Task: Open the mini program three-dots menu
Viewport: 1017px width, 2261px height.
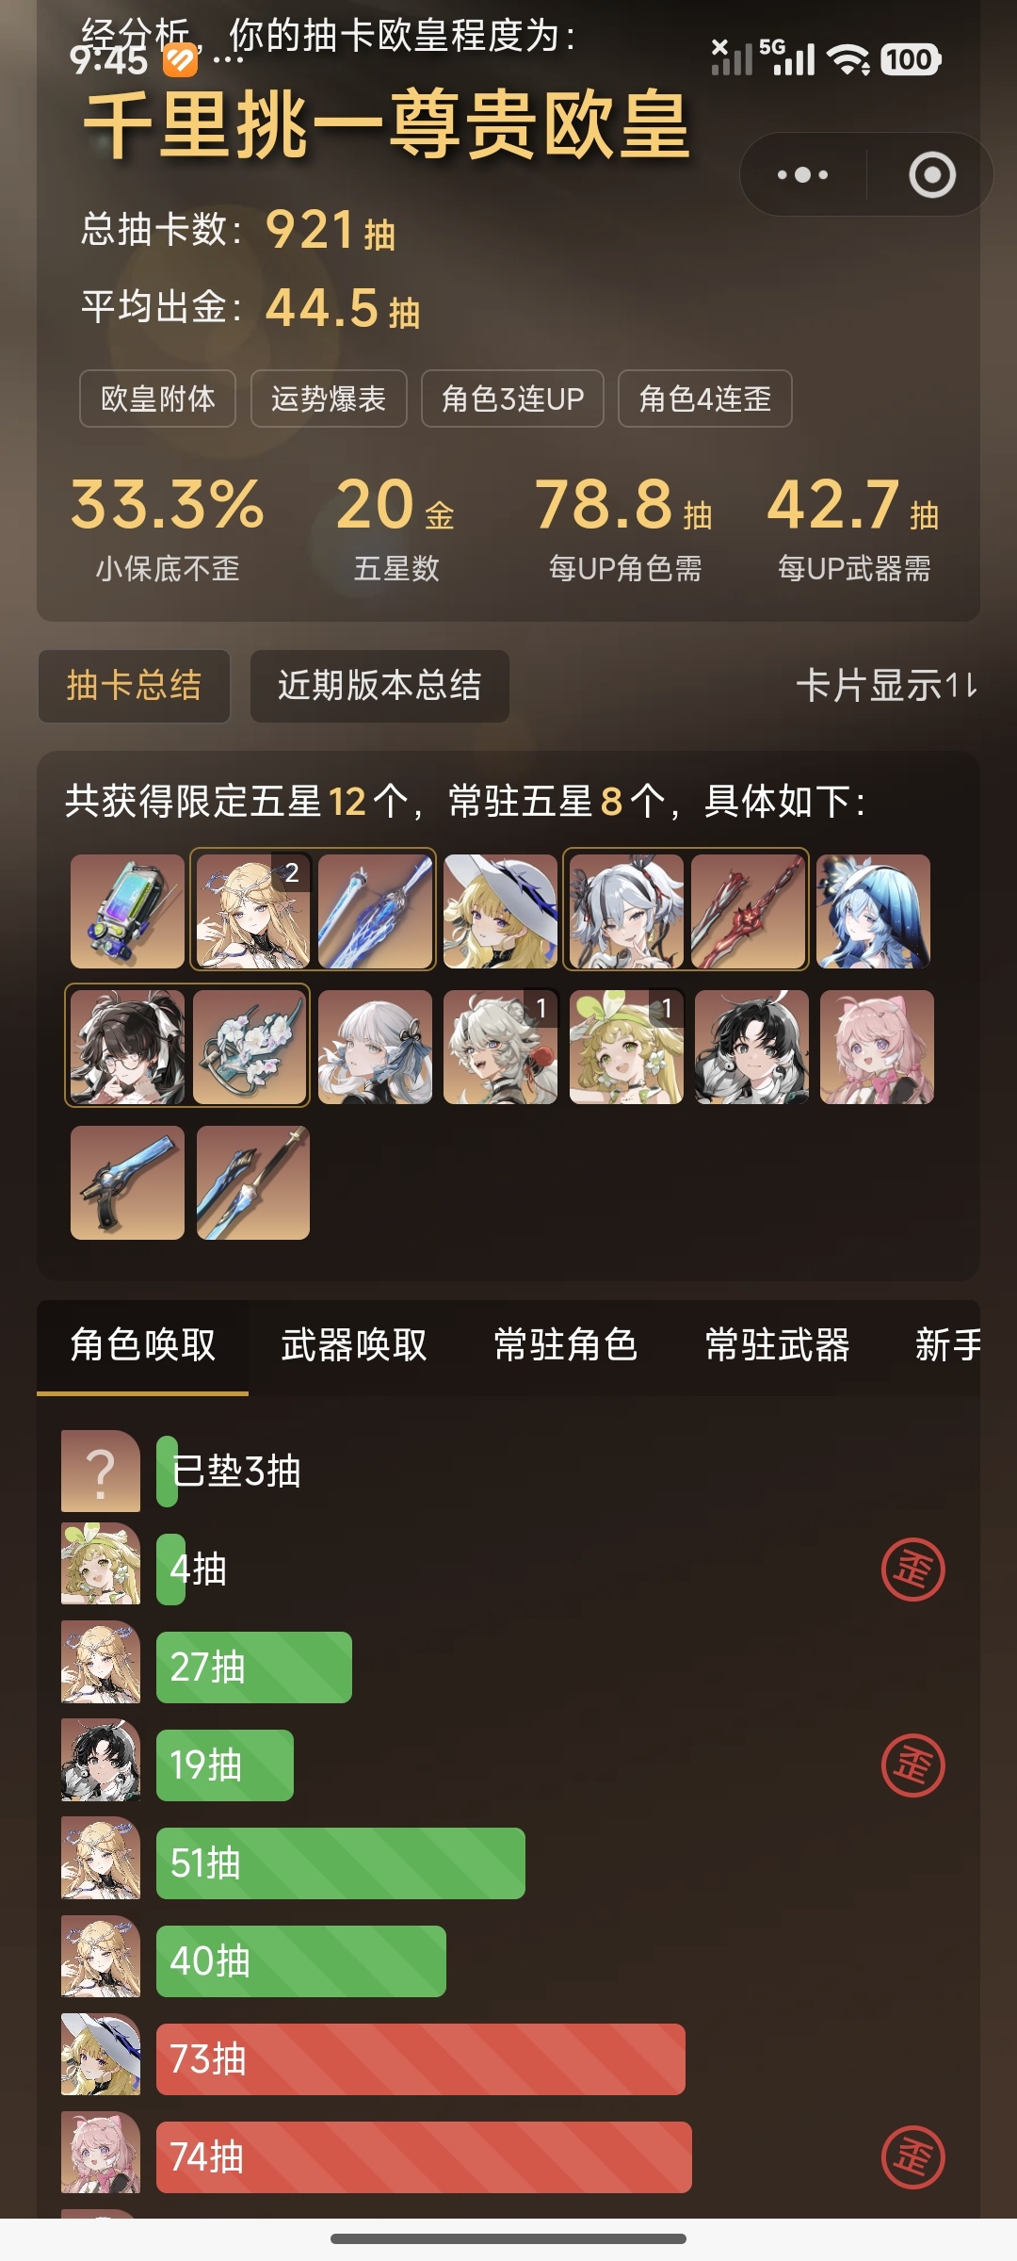Action: point(802,174)
